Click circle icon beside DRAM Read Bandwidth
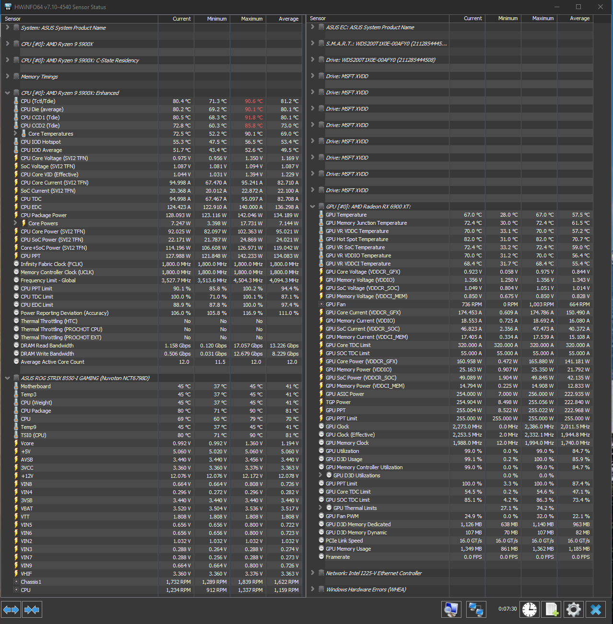 16,346
